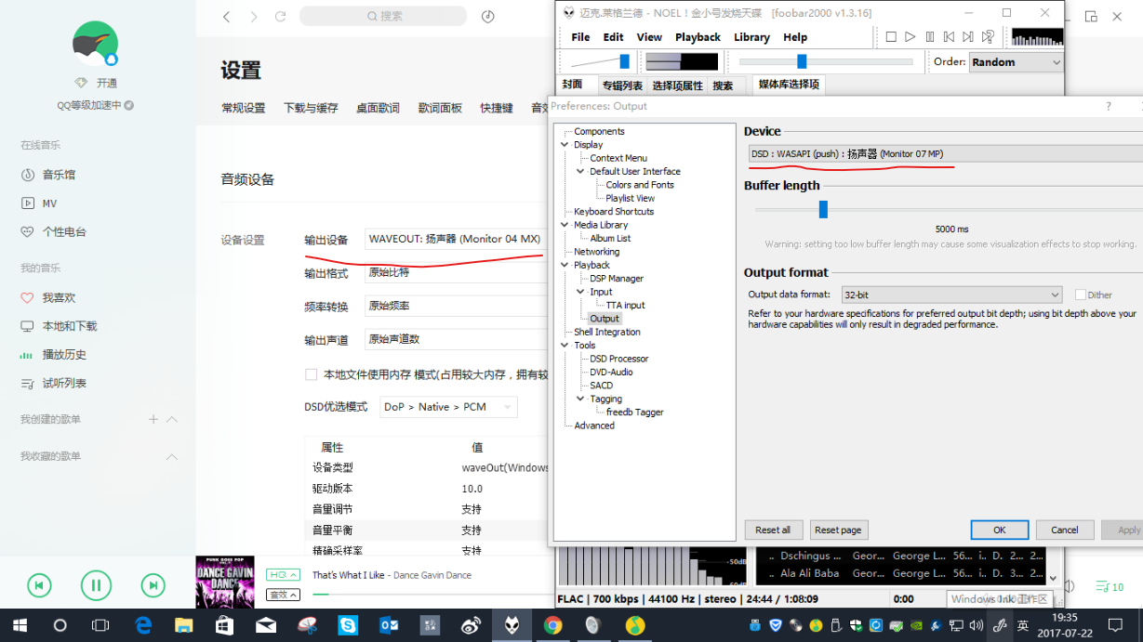The image size is (1143, 642).
Task: Click the Reset page button
Action: (838, 530)
